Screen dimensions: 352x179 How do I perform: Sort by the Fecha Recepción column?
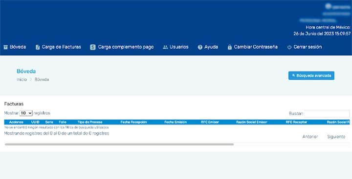133,122
